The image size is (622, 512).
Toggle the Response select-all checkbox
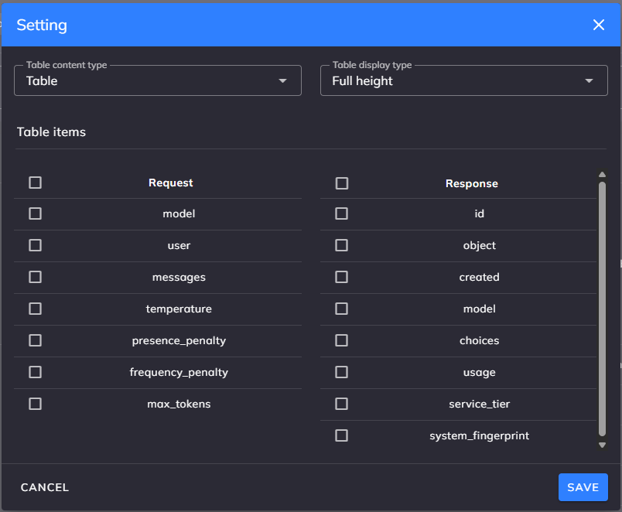coord(341,183)
